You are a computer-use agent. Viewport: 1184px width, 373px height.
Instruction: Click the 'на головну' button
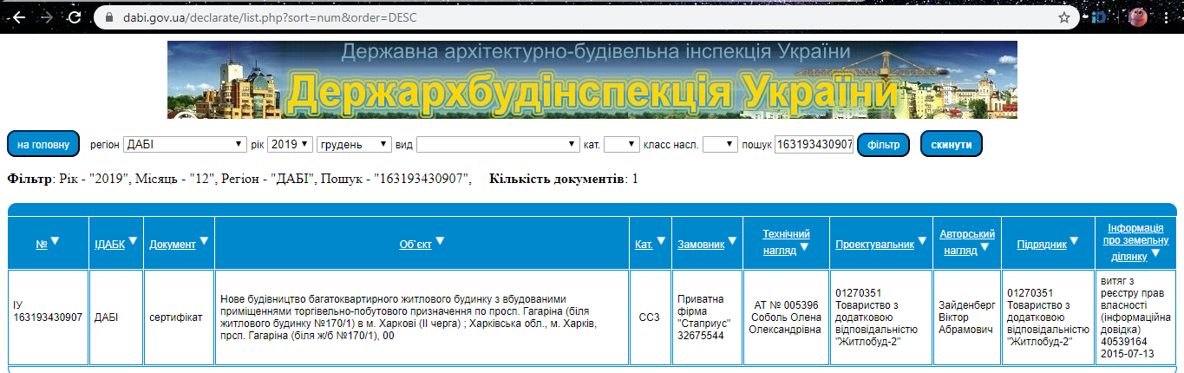43,144
